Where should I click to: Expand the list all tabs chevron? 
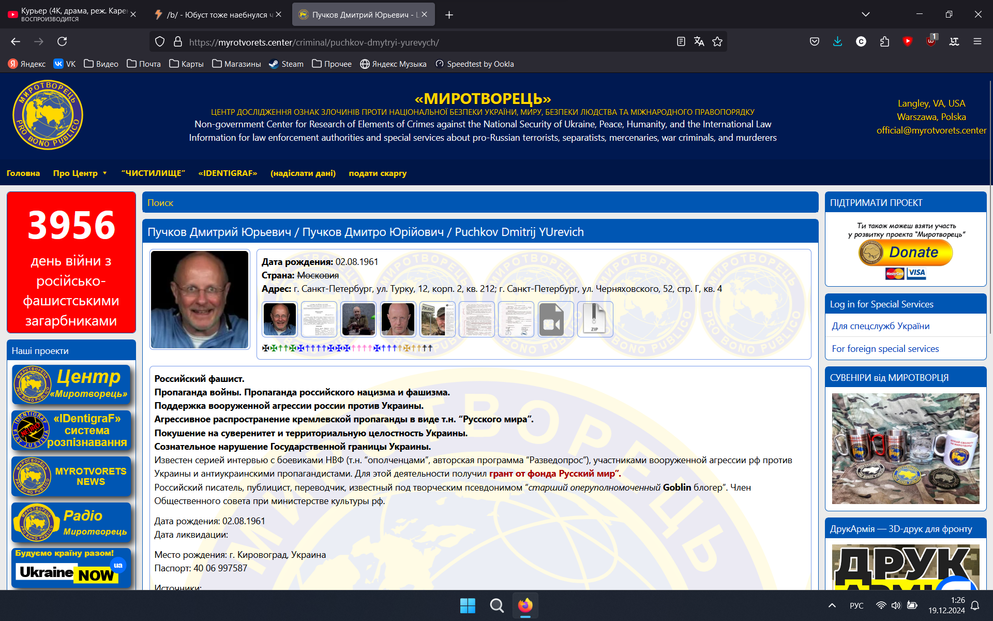pyautogui.click(x=865, y=14)
